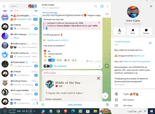
Task: Click the JOIN CHANNEL button
Action: pyautogui.click(x=75, y=105)
